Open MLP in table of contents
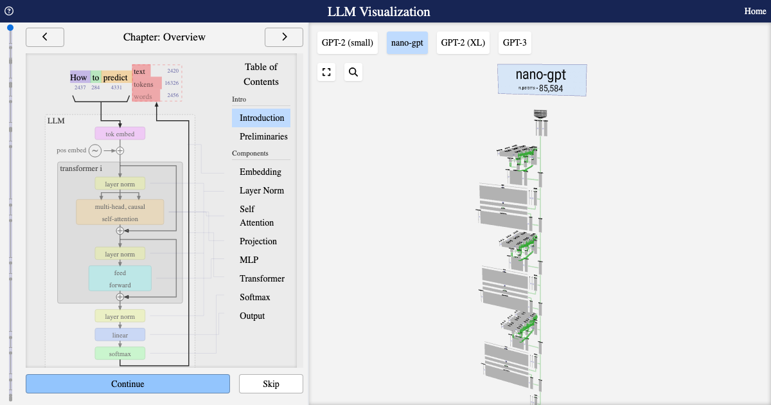This screenshot has height=405, width=771. [249, 260]
